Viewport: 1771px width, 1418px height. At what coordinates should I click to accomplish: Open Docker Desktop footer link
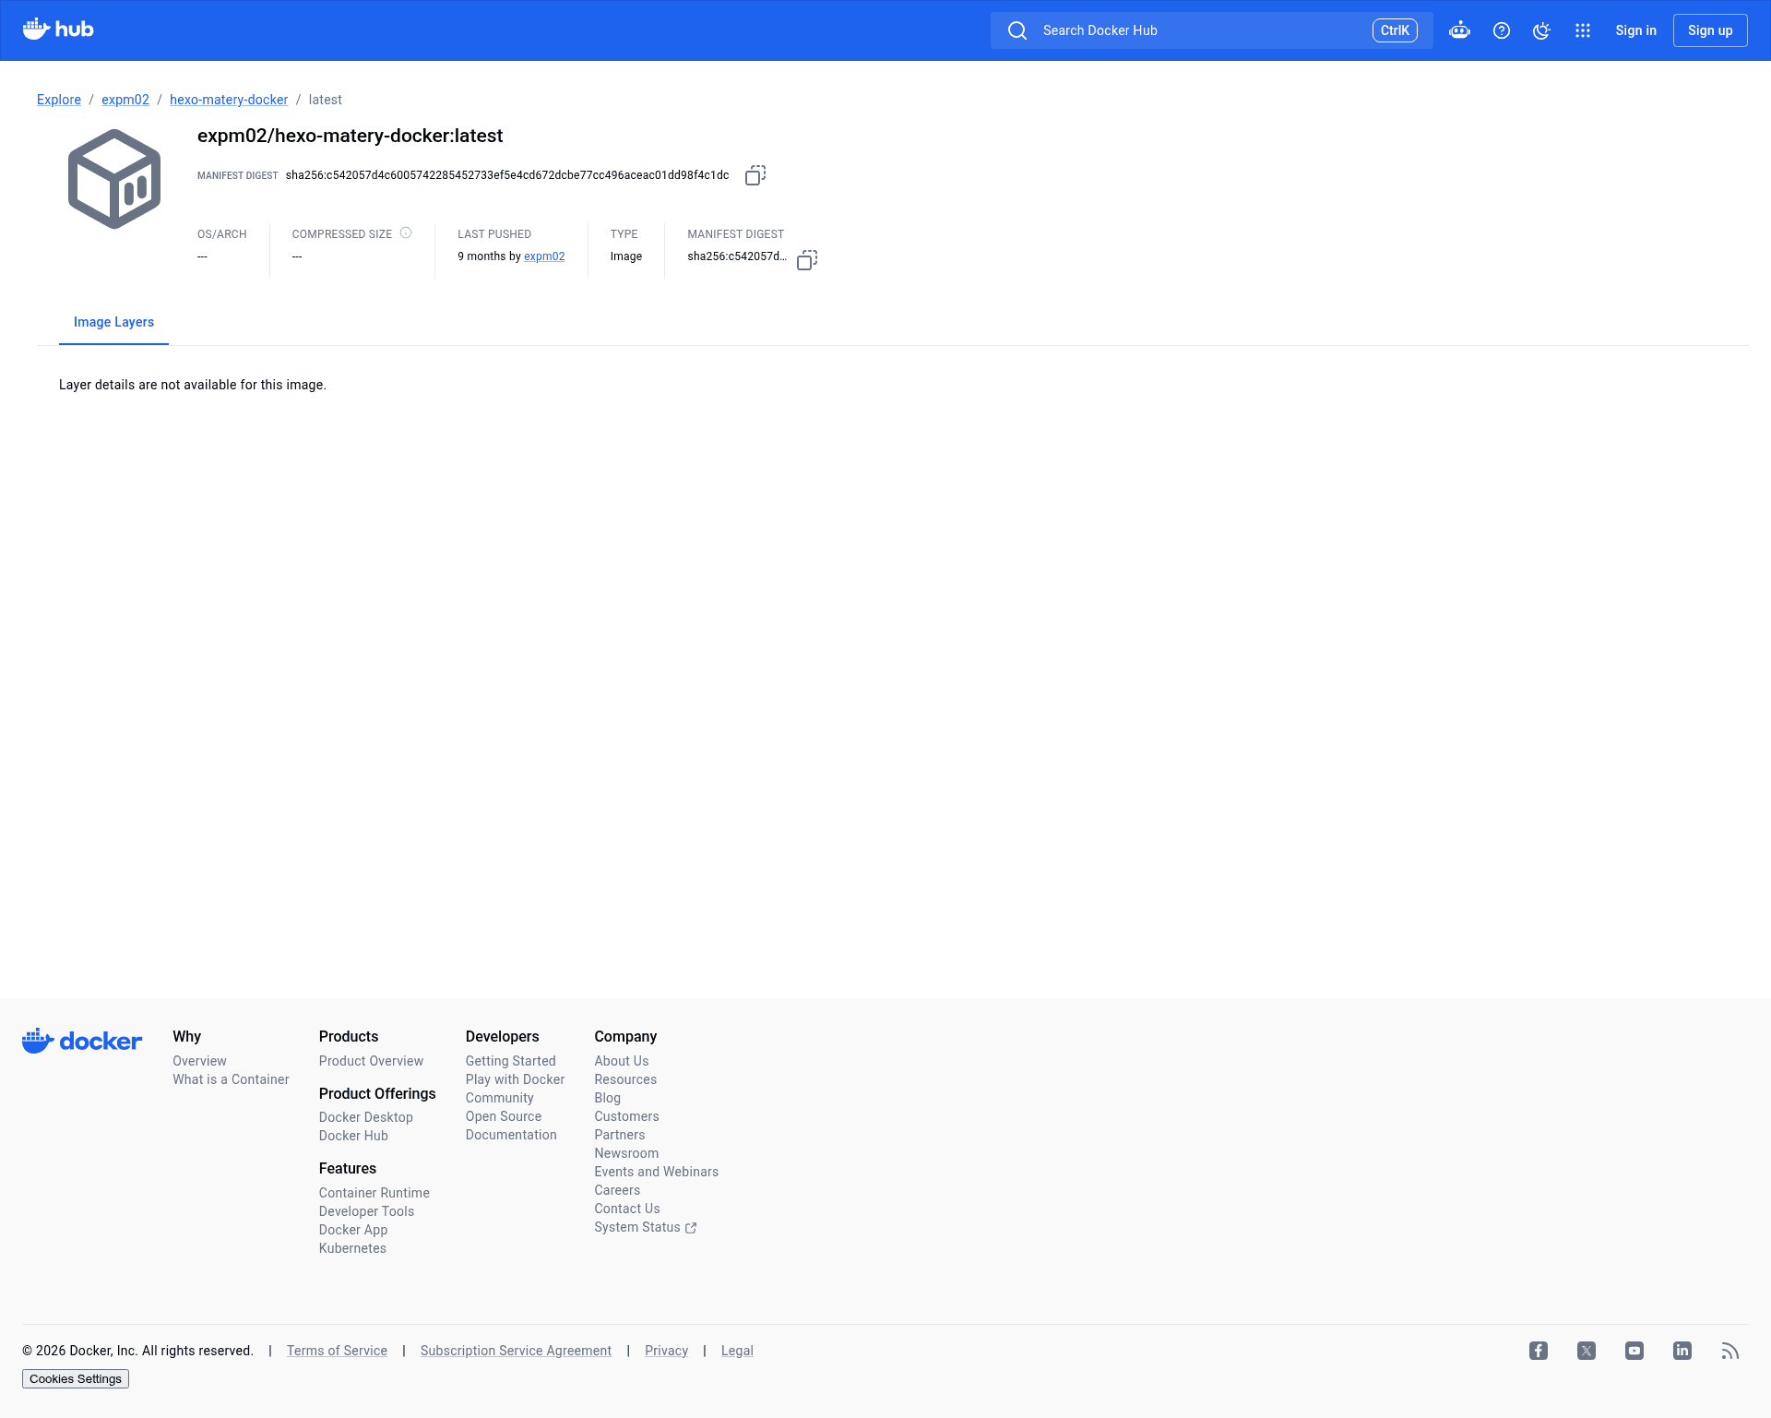point(366,1117)
